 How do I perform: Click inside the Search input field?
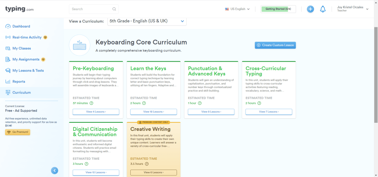point(90,9)
